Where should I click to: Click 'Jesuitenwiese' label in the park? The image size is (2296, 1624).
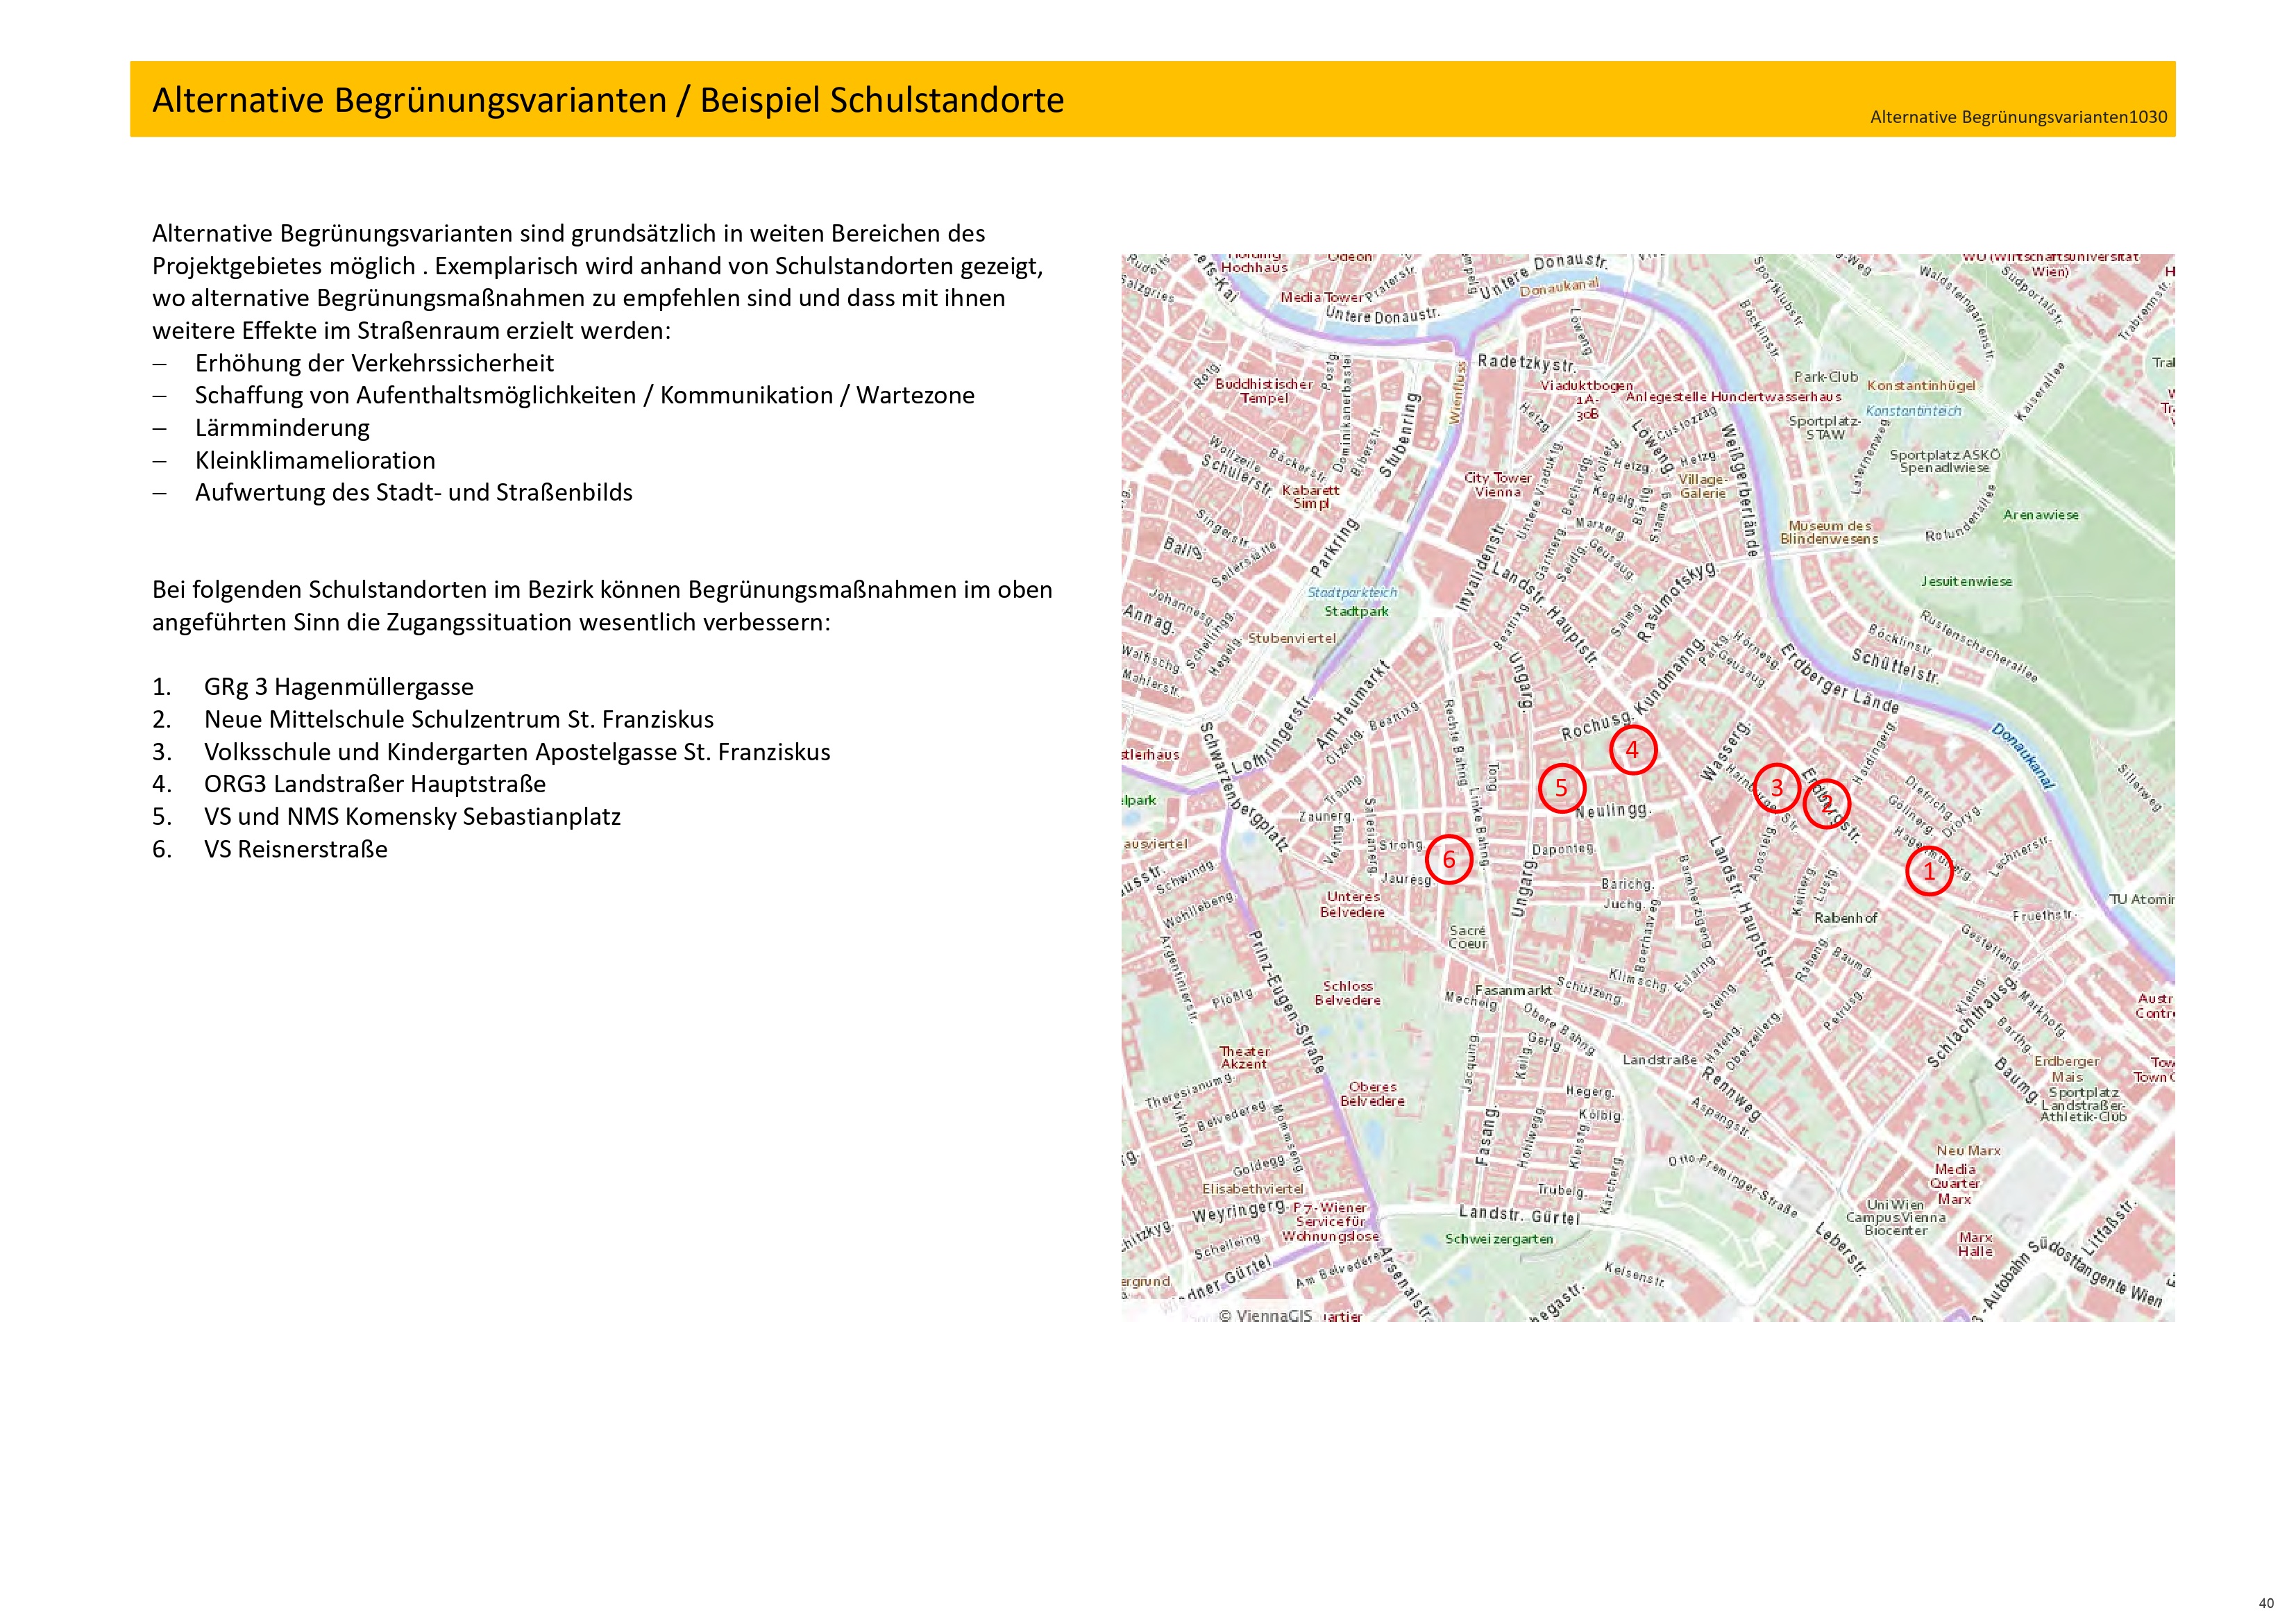coord(1966,581)
